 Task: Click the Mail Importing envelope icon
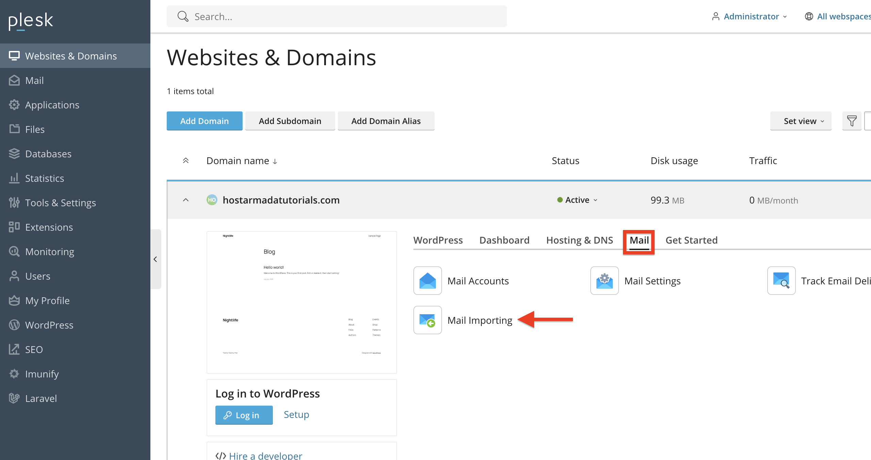point(428,320)
